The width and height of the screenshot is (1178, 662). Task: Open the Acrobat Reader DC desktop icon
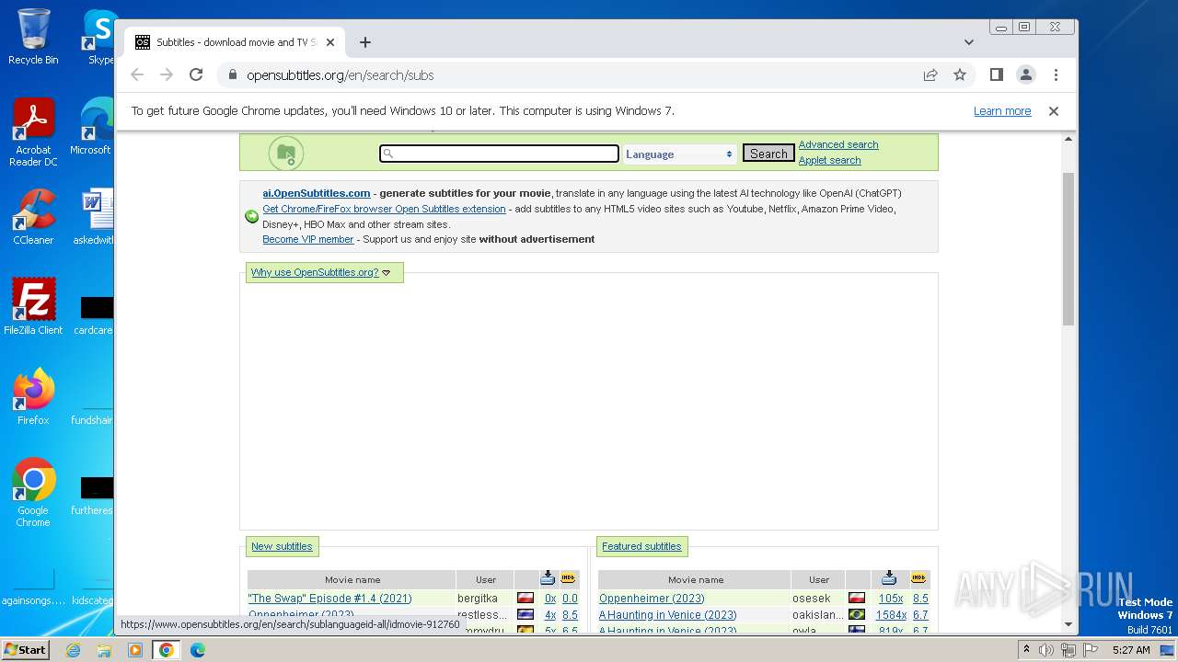(x=33, y=133)
